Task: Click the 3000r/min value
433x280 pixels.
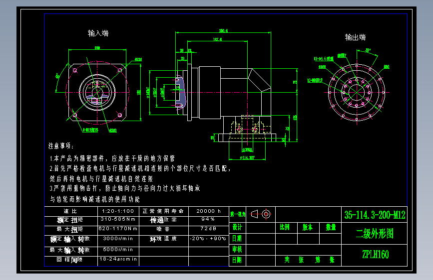Action: [118, 239]
